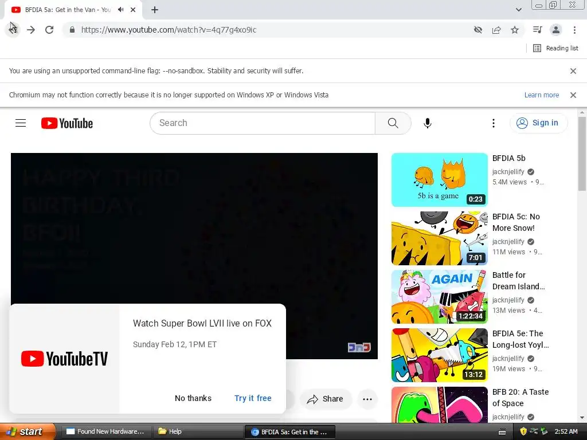Search by voice with the microphone

pyautogui.click(x=428, y=123)
